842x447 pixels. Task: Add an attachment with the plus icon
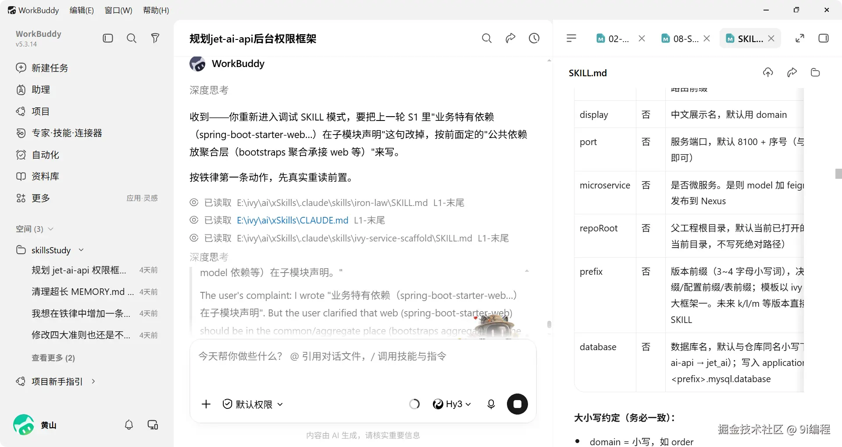point(206,404)
